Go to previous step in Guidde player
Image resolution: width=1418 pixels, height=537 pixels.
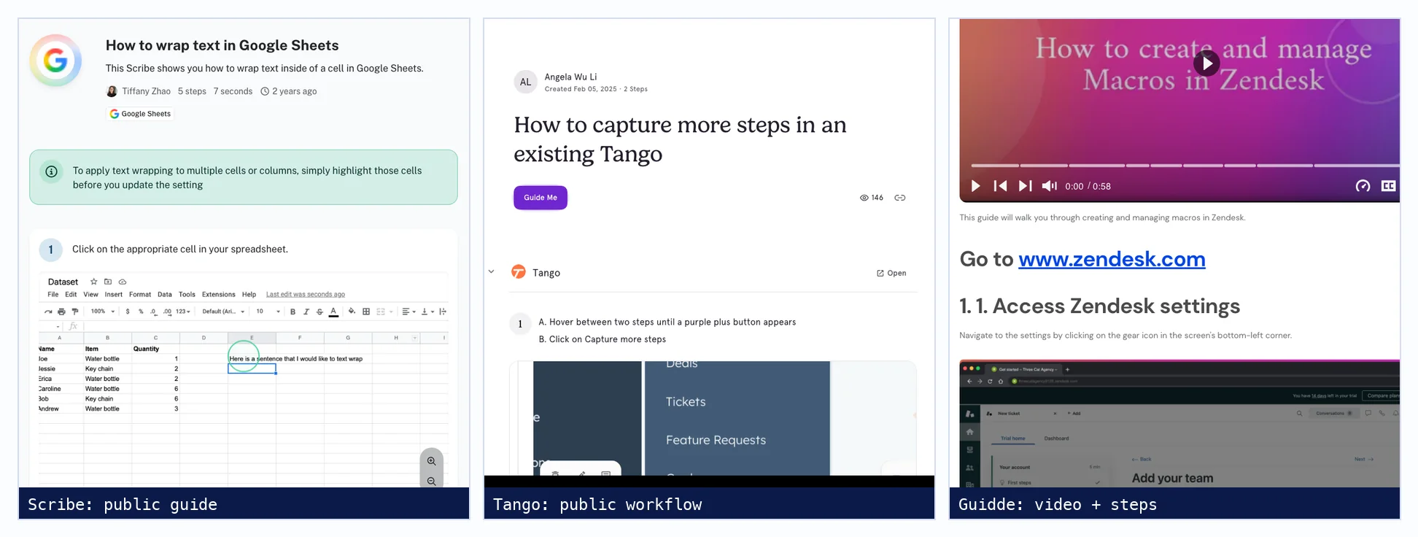(1000, 186)
